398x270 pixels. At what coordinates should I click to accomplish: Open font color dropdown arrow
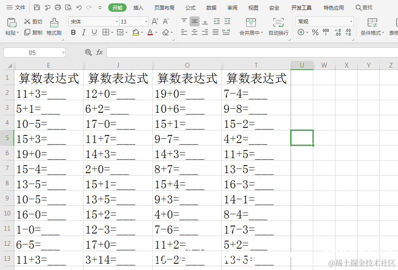156,32
